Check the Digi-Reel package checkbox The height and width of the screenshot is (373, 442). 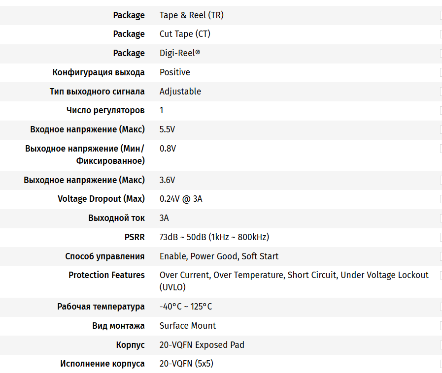click(441, 53)
